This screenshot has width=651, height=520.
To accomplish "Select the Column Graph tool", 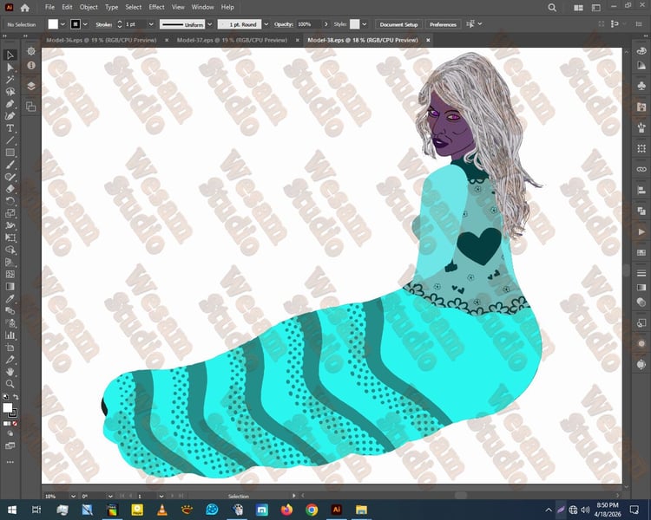I will 10,335.
